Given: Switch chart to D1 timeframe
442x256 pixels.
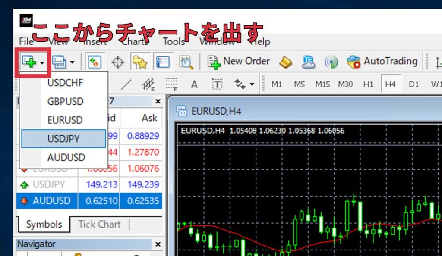Looking at the screenshot, I should (414, 84).
